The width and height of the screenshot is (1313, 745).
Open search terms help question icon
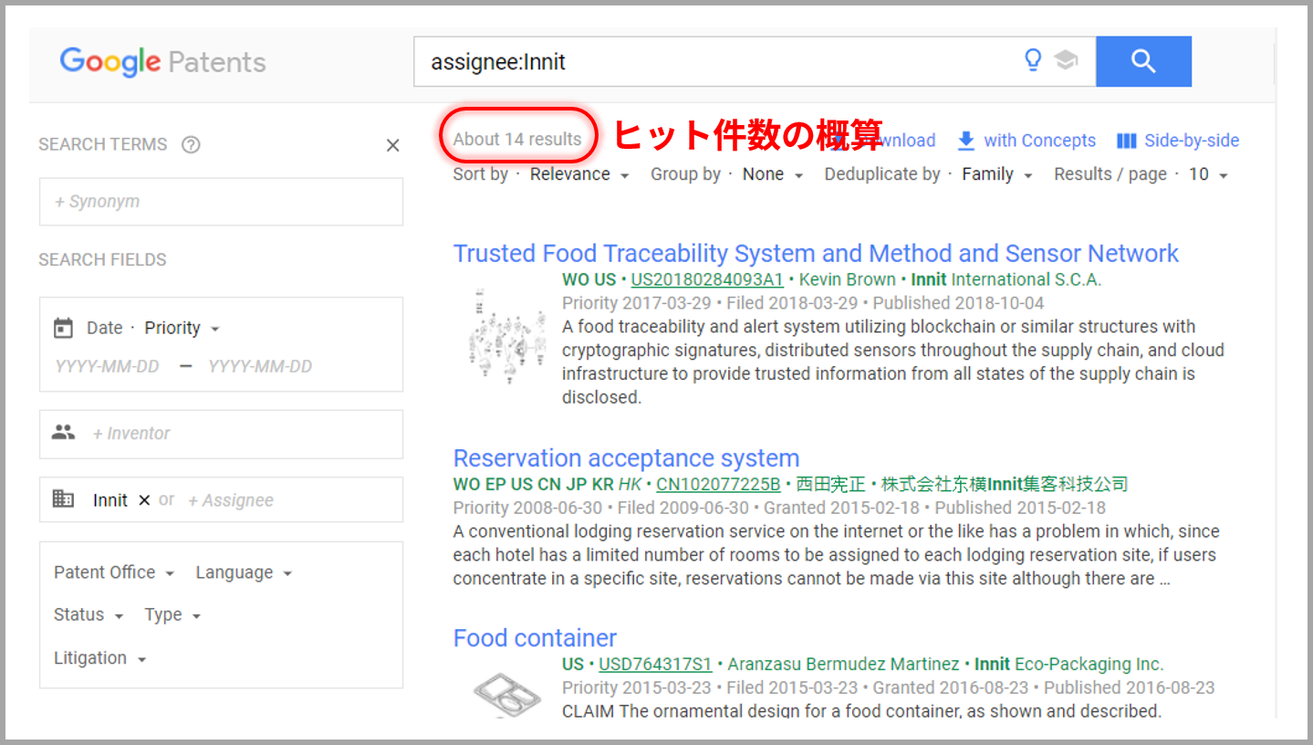191,144
